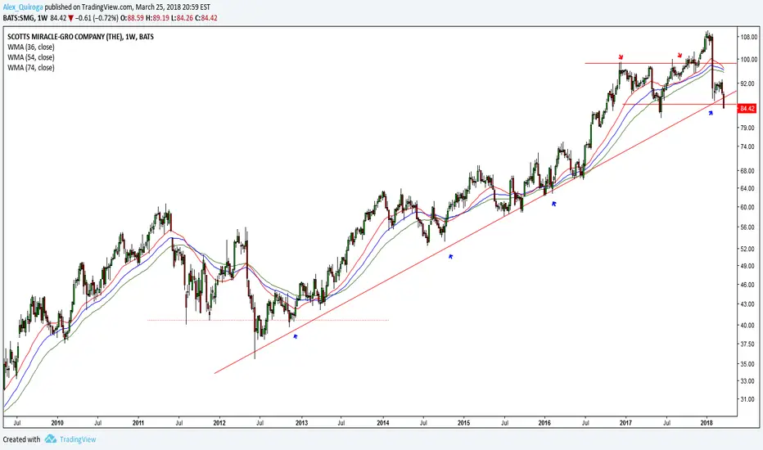
Task: Click the 64.00 price axis label
Action: (x=748, y=188)
